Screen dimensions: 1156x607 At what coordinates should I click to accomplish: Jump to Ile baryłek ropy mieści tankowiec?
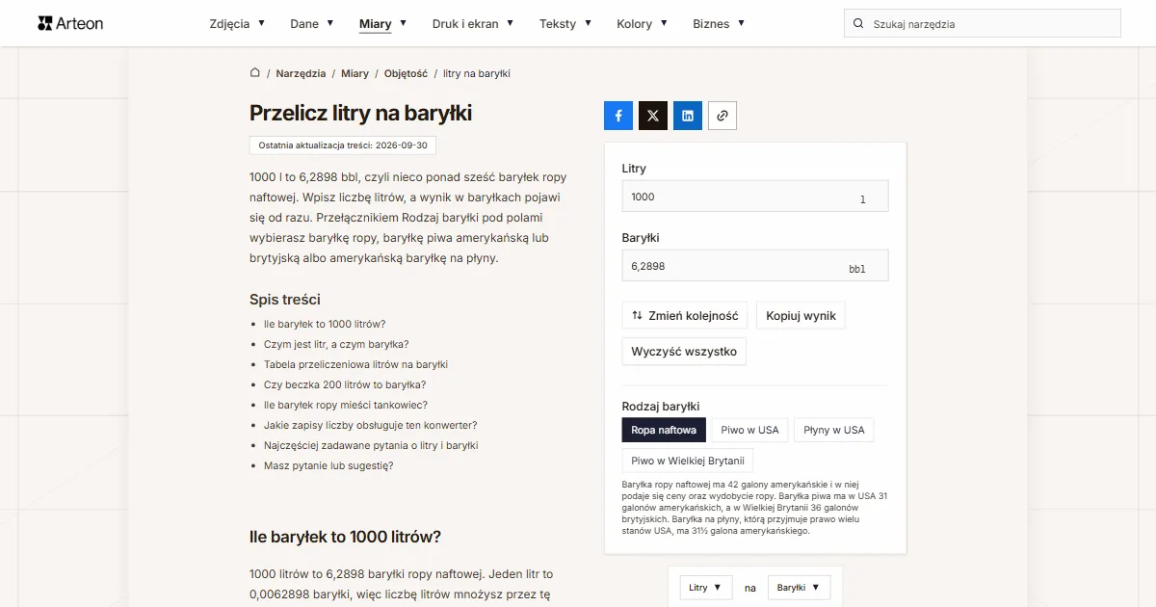[x=346, y=405]
